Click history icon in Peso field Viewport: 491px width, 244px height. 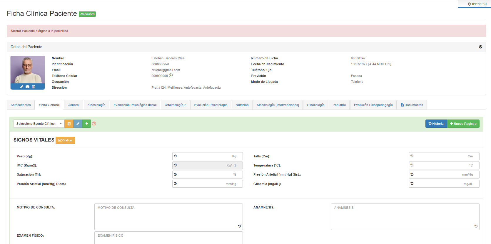click(x=175, y=156)
